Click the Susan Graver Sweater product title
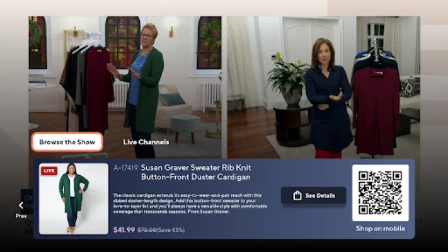 coord(196,172)
